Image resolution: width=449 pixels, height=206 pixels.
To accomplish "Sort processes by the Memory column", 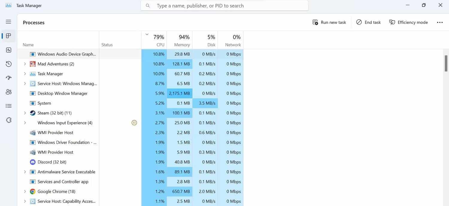I will pos(180,40).
